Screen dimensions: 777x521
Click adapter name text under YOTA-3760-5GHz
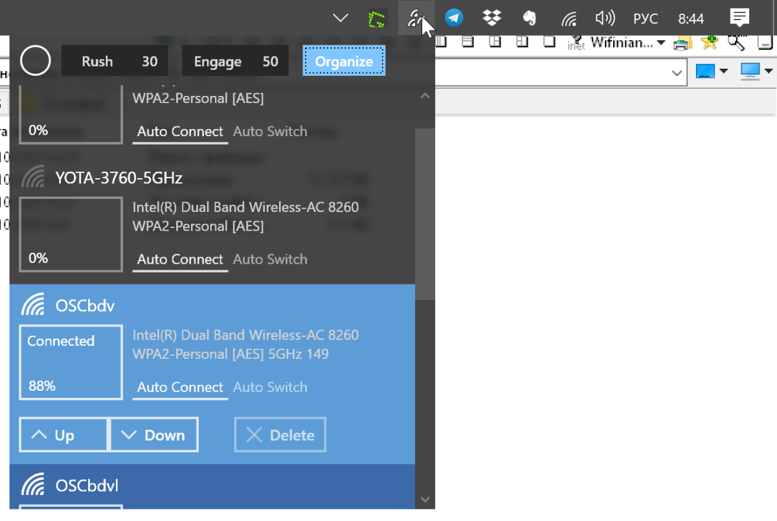click(x=245, y=207)
